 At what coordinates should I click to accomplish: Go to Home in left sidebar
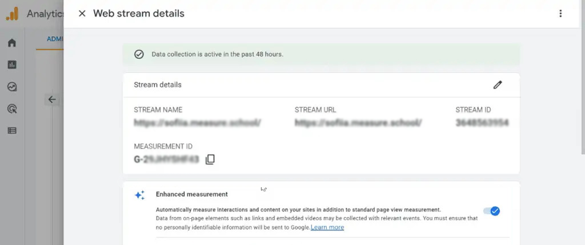coord(12,43)
